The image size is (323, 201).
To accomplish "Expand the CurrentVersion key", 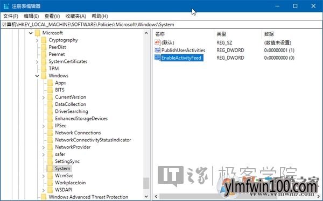I will pyautogui.click(x=44, y=97).
